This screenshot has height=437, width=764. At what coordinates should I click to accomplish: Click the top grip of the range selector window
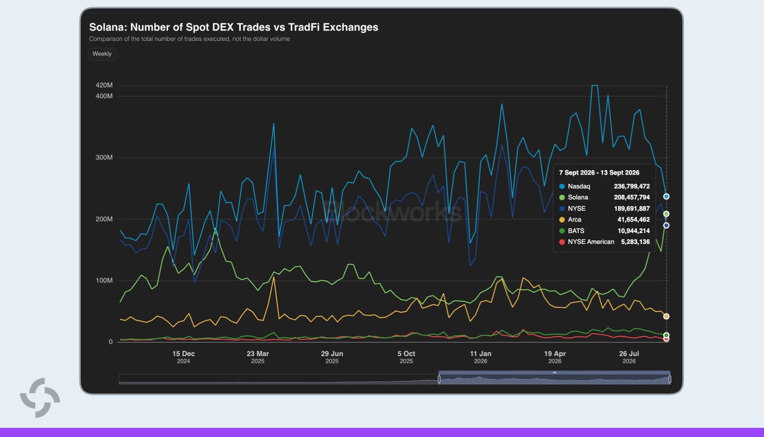pyautogui.click(x=555, y=372)
